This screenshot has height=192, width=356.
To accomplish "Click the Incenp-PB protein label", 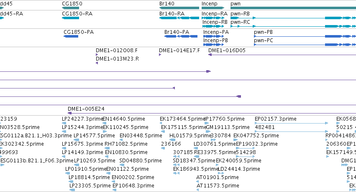I will pos(215,40).
